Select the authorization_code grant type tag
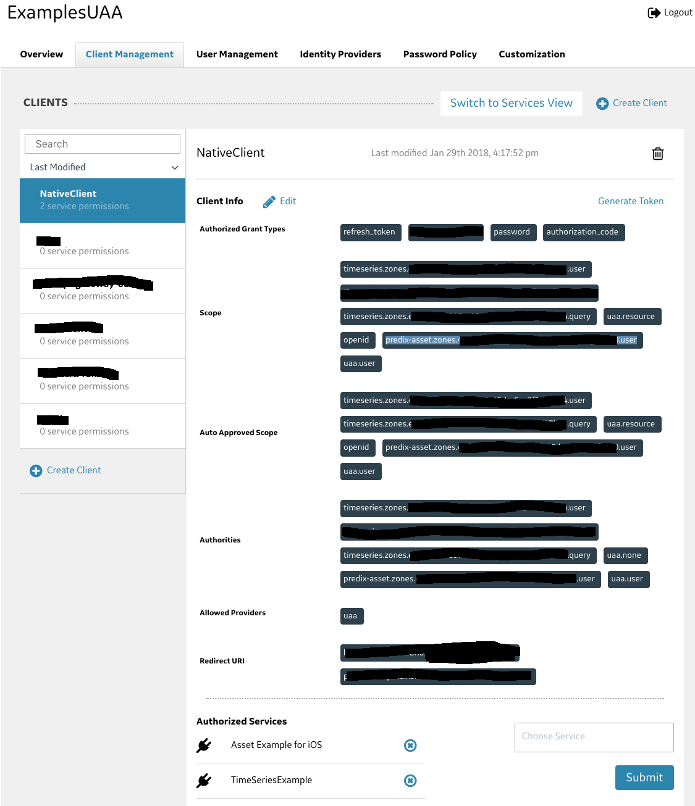 pos(583,232)
